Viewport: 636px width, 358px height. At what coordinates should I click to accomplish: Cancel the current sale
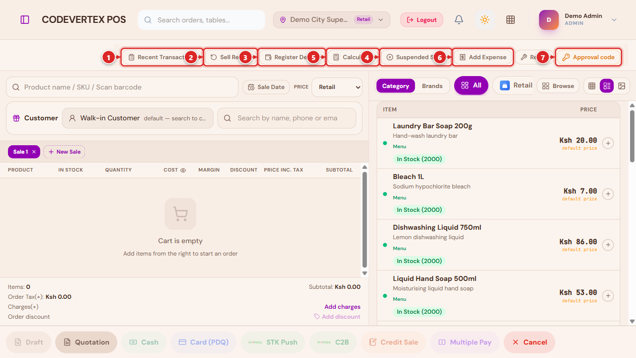[529, 342]
